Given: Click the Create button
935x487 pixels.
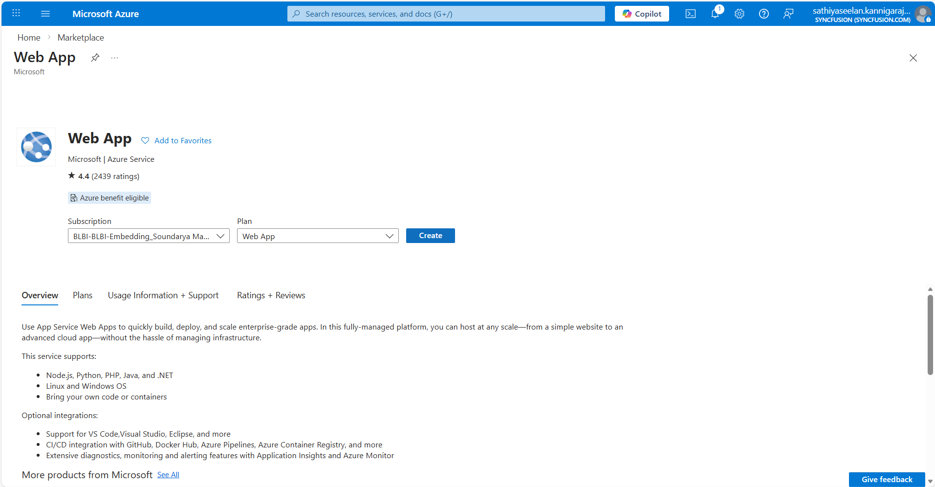Looking at the screenshot, I should coord(431,236).
